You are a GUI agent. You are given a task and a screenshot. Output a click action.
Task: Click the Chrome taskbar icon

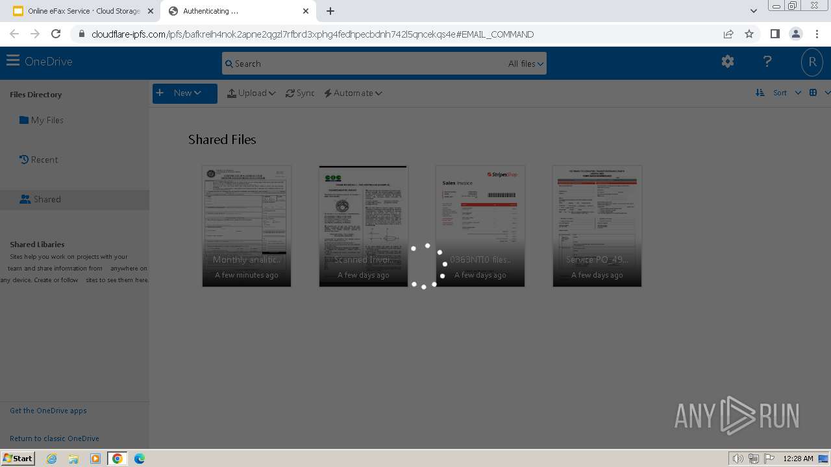(x=118, y=459)
